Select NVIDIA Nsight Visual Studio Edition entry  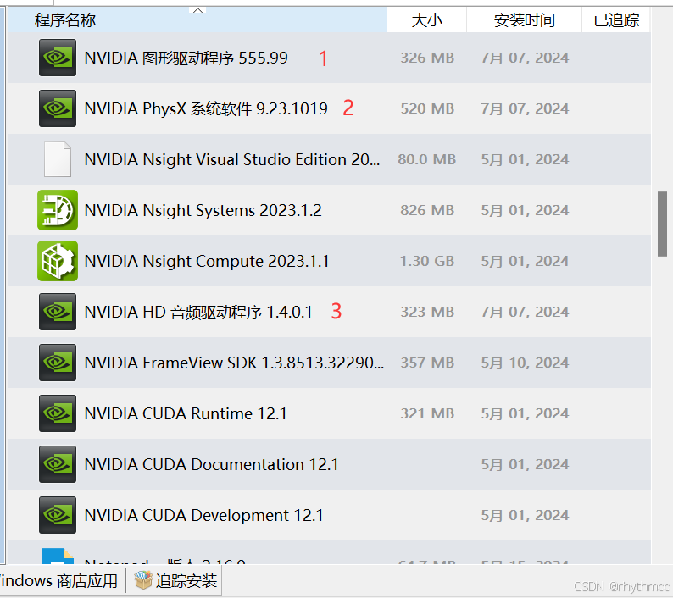click(330, 159)
